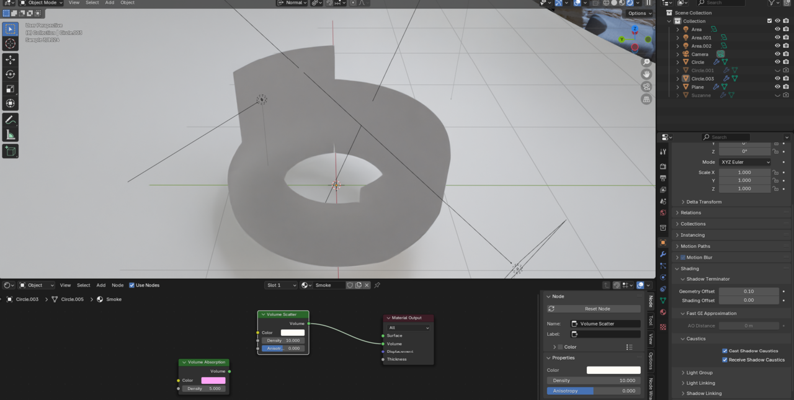The image size is (794, 400).
Task: Collapse the Shadow Terminator subpanel
Action: point(708,279)
